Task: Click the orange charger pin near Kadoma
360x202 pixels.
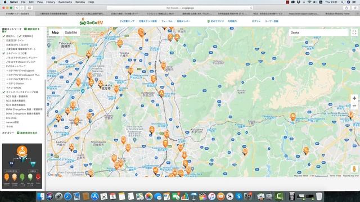Action: (x=71, y=147)
